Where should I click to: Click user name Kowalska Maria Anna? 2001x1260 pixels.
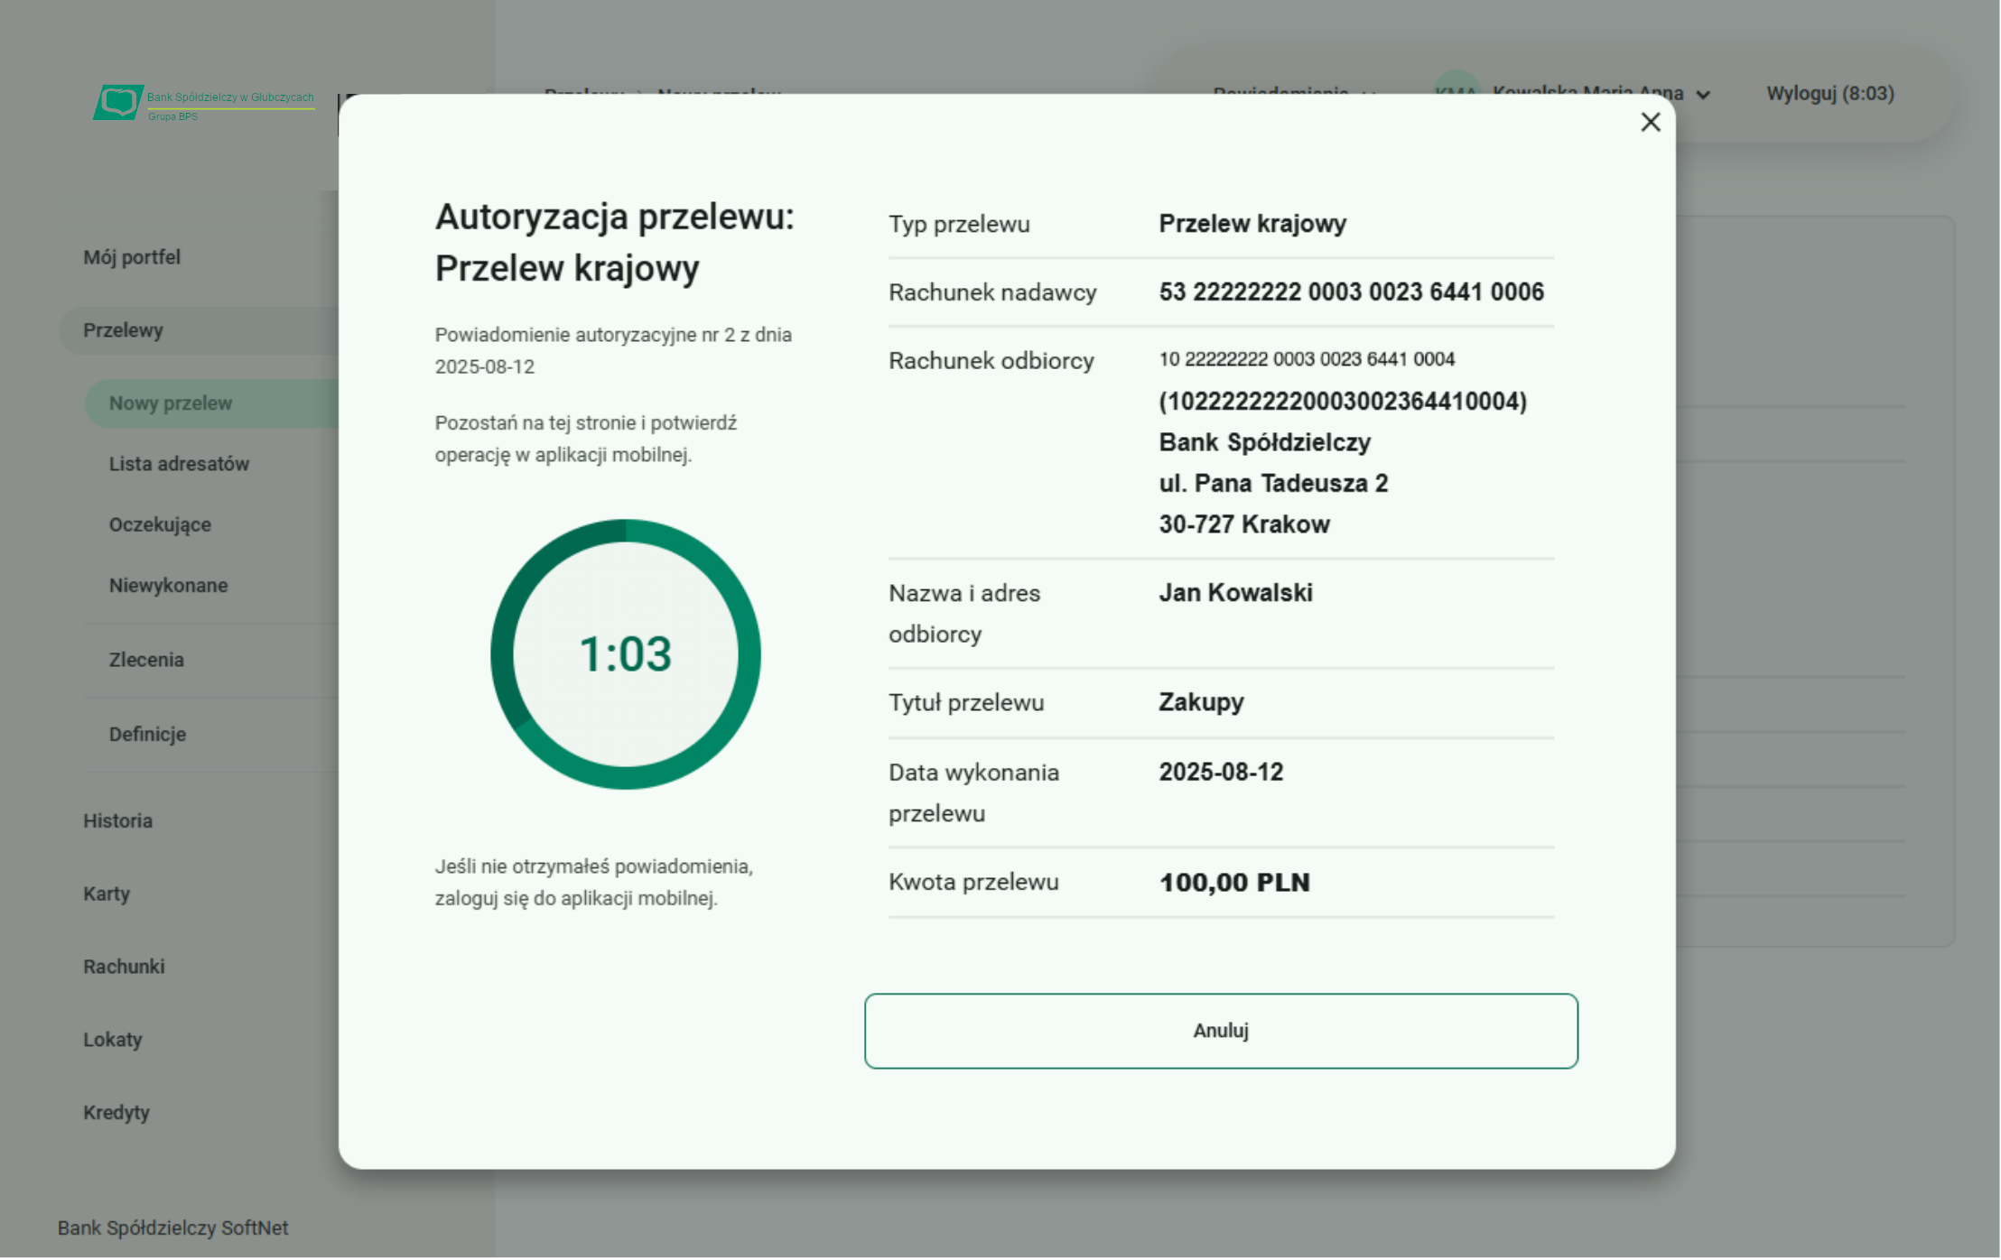[1587, 88]
